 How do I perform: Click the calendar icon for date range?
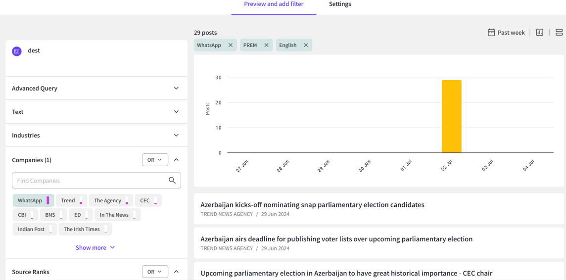[x=491, y=33]
